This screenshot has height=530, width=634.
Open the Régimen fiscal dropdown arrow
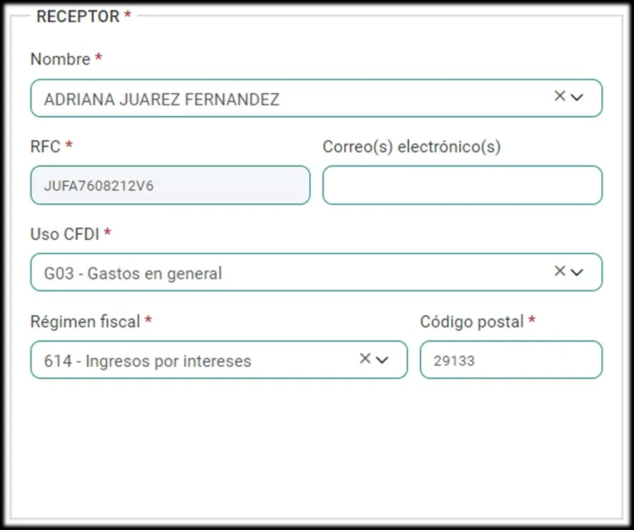tap(384, 359)
